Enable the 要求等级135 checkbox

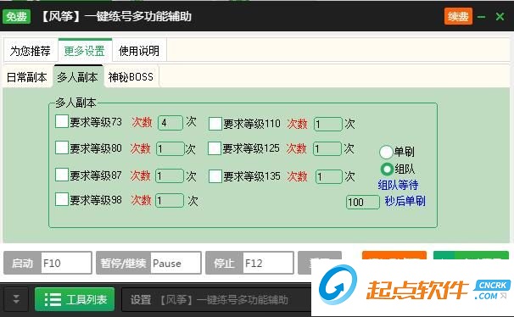click(x=215, y=176)
